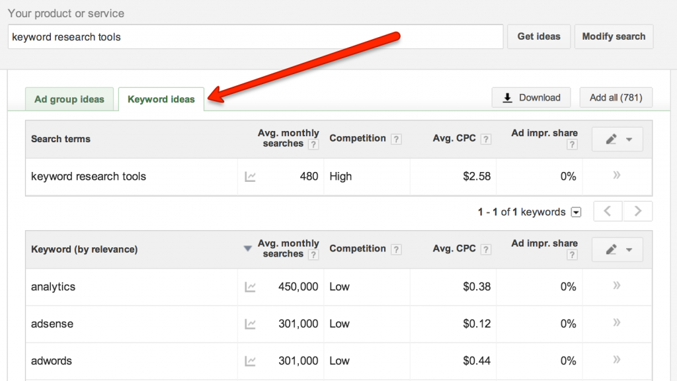Go to previous page of keywords
677x381 pixels.
point(607,210)
